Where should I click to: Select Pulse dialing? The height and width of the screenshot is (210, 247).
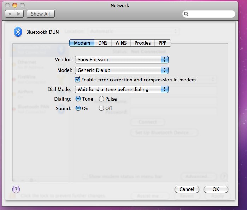point(101,99)
